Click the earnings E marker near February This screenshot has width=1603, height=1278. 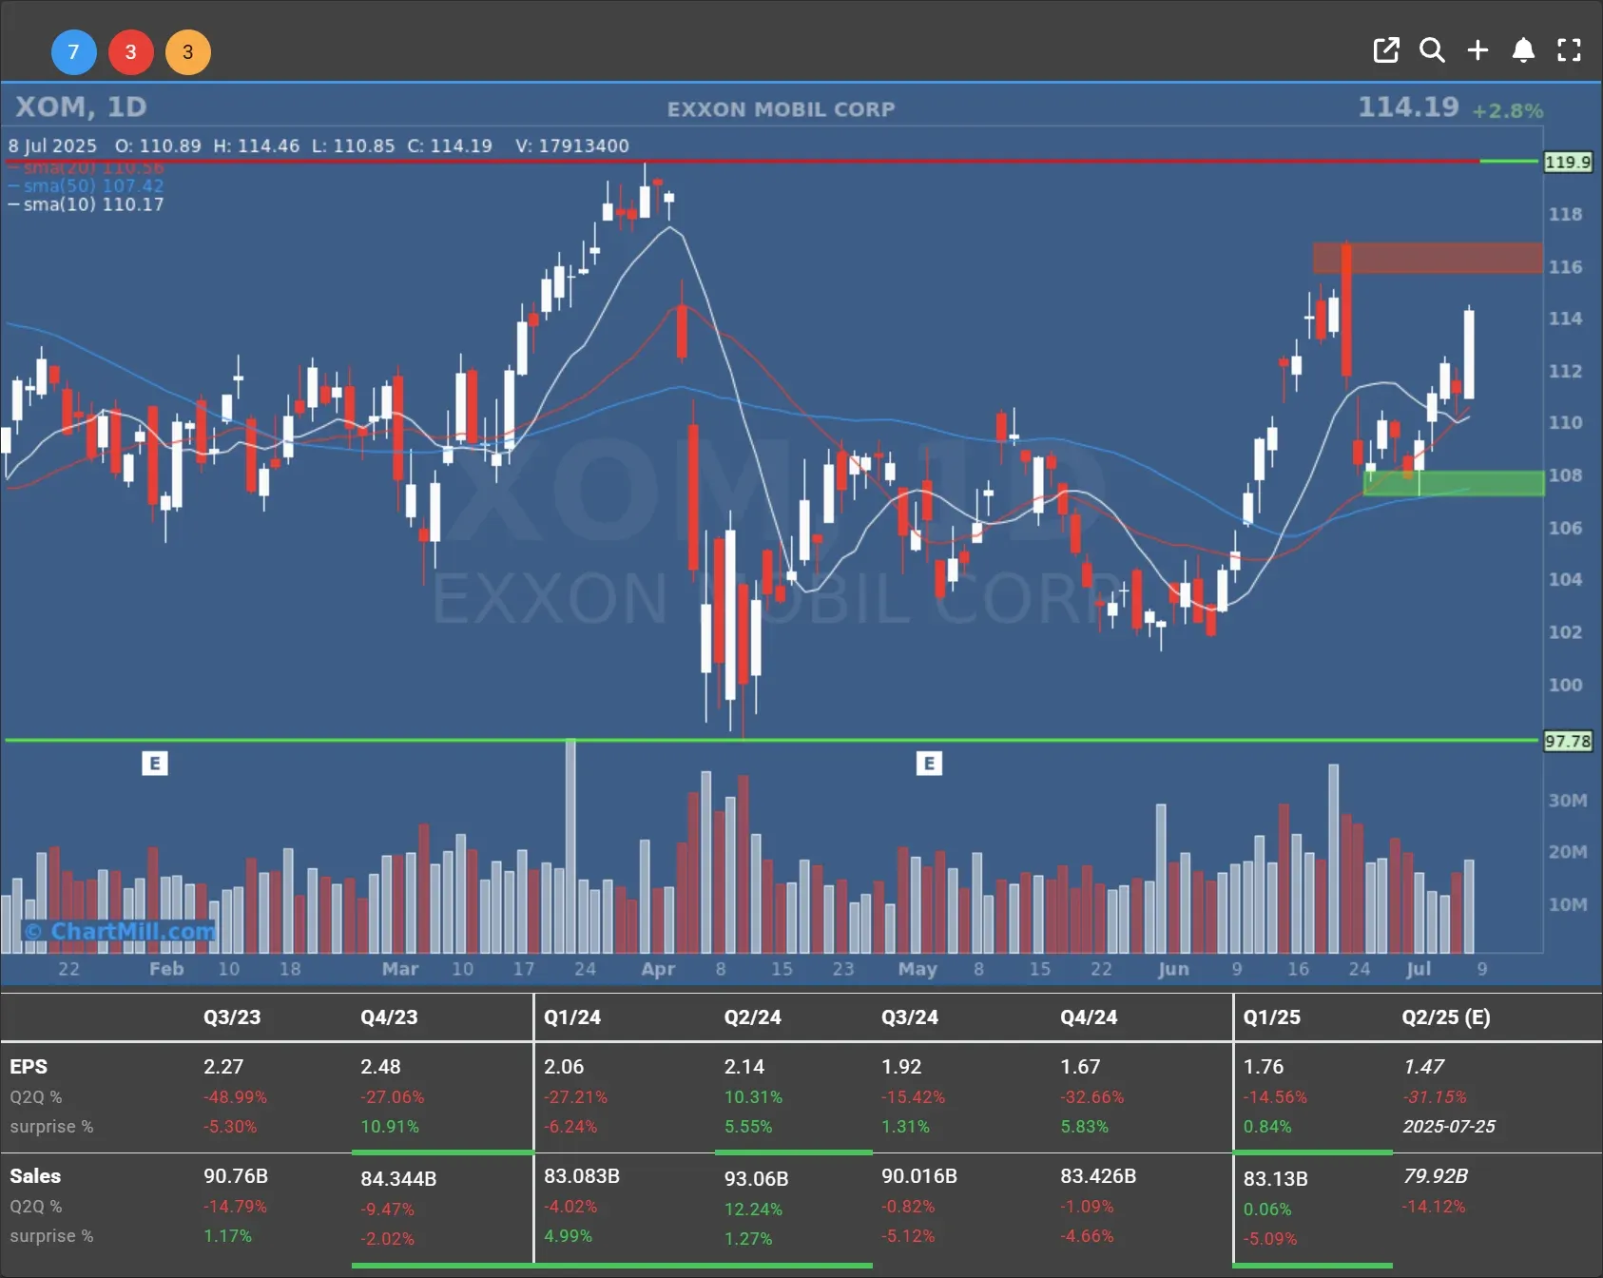155,763
